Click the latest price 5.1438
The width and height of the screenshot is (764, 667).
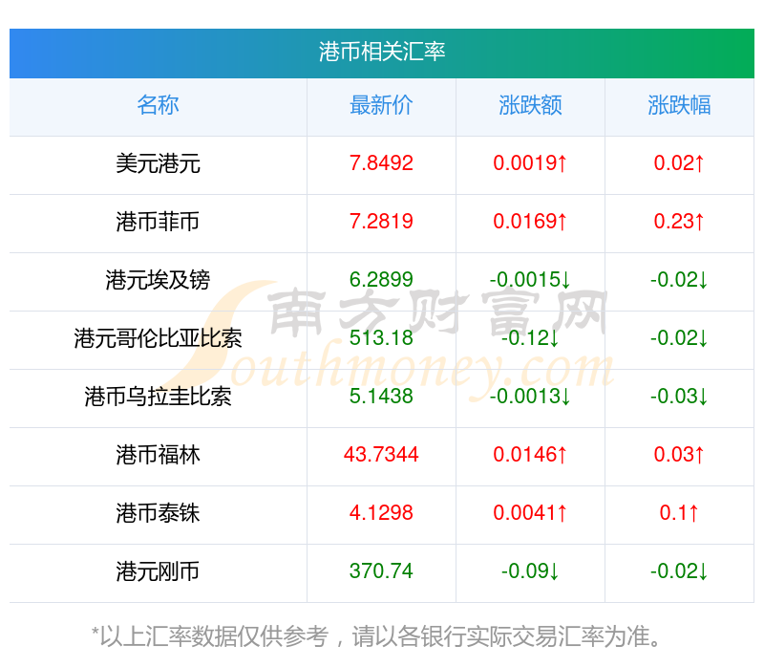(381, 396)
